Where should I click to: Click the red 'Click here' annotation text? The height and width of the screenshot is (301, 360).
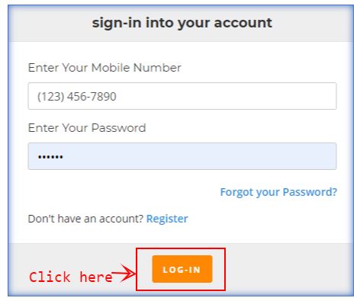point(71,277)
